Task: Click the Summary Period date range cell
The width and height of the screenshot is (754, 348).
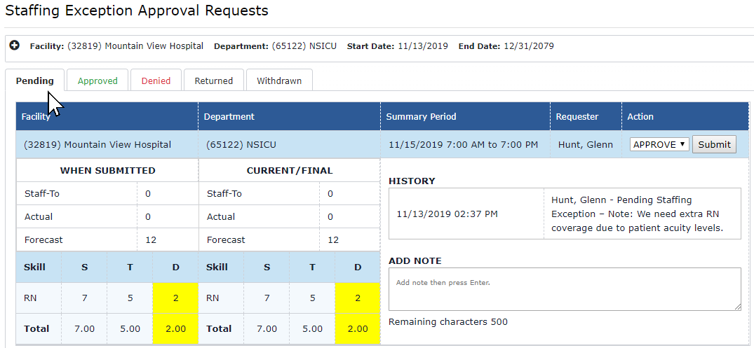Action: [463, 144]
